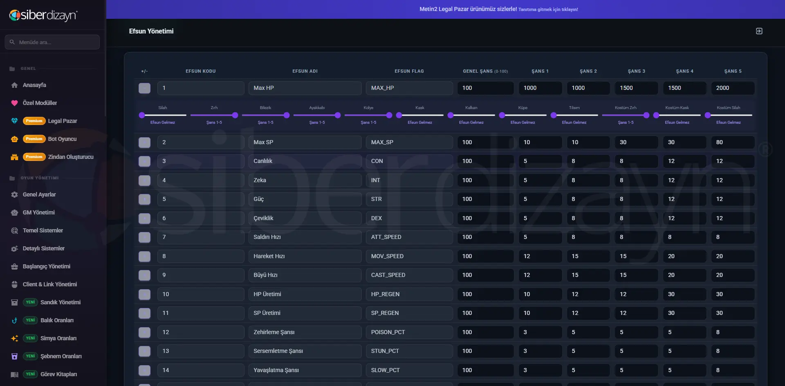The width and height of the screenshot is (785, 386).
Task: Adjust the Kostüm Zırh slider handle
Action: pyautogui.click(x=646, y=115)
